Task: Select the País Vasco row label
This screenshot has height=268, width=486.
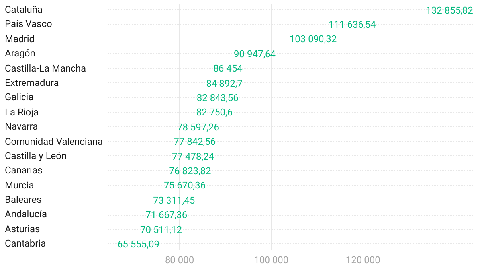Action: pyautogui.click(x=28, y=24)
